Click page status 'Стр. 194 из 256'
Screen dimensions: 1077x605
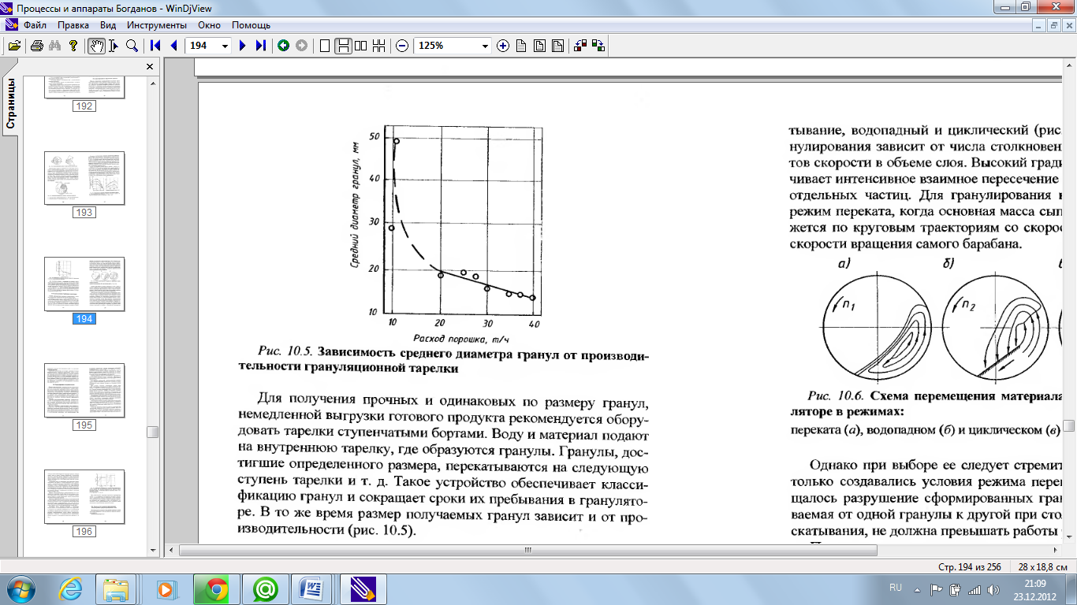[970, 566]
